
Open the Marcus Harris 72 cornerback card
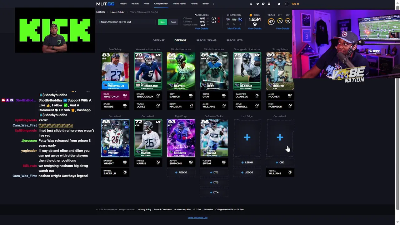point(148,138)
